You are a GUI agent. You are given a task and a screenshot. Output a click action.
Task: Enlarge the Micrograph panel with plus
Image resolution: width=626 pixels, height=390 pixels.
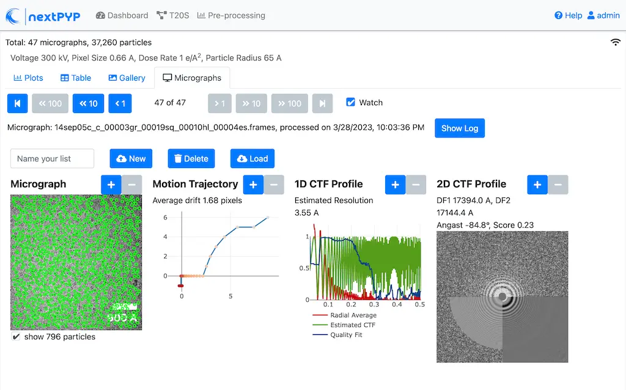click(111, 184)
